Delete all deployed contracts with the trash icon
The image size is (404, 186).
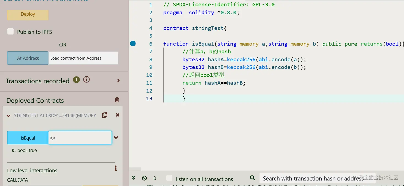point(117,100)
